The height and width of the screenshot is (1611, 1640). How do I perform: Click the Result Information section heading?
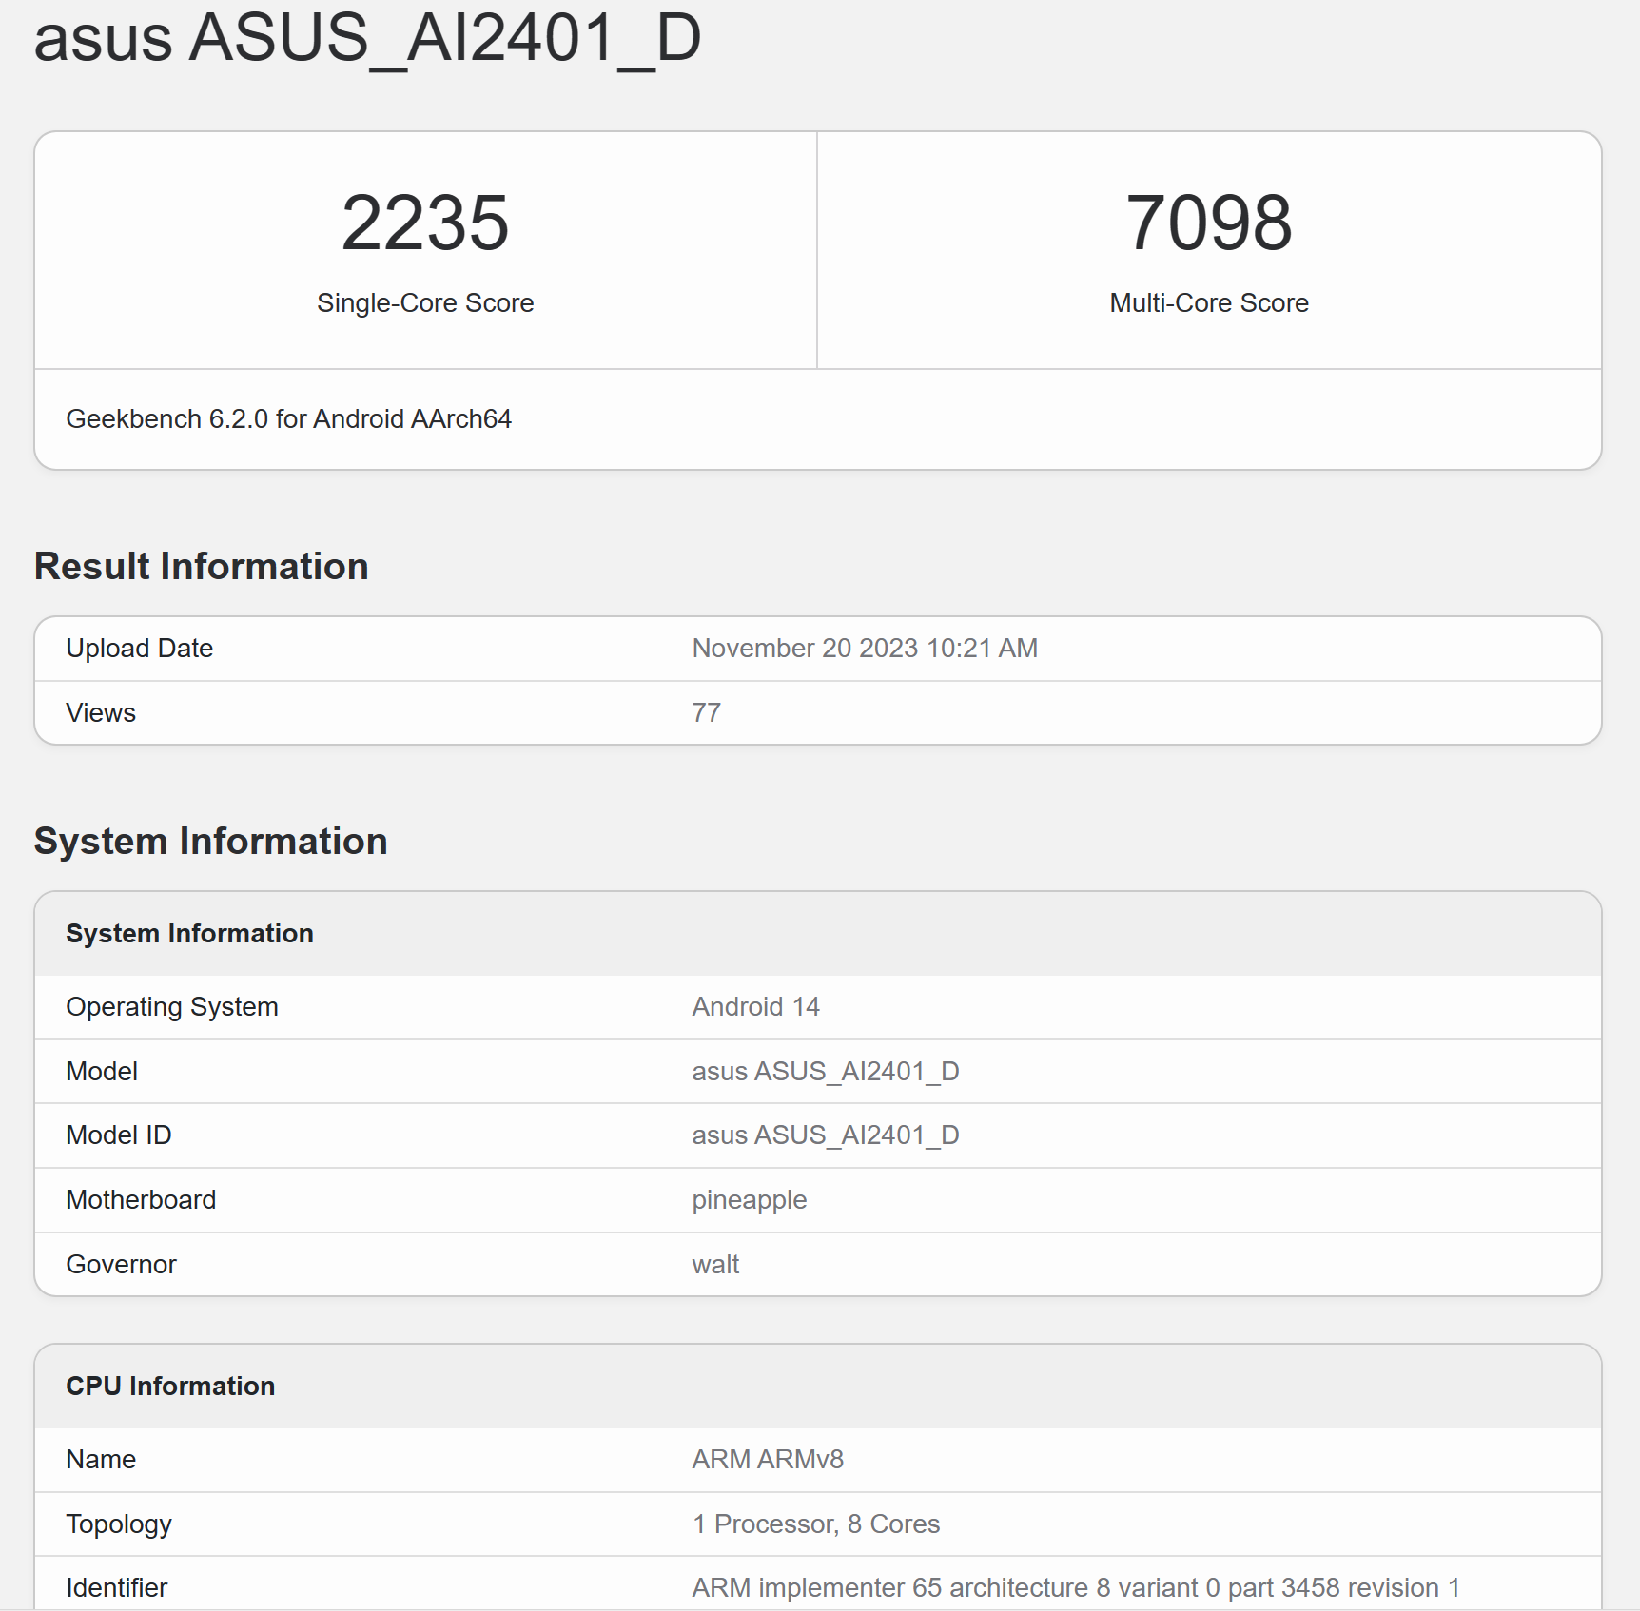click(201, 567)
